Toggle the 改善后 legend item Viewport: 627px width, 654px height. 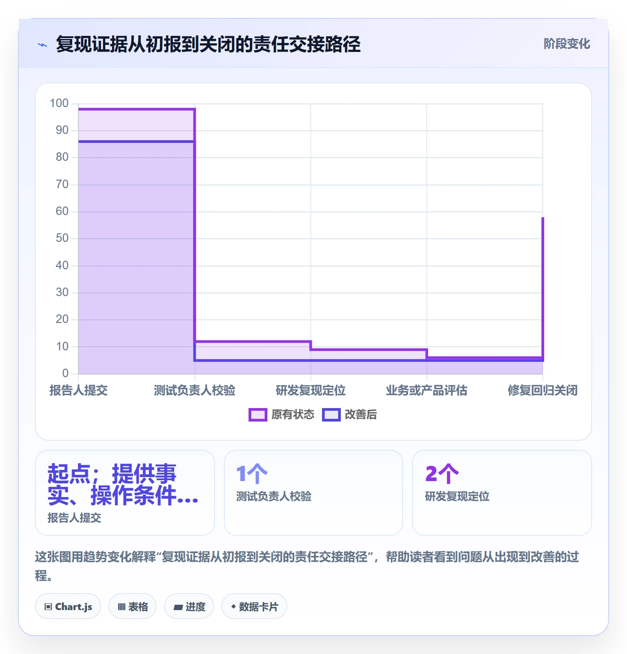(x=349, y=414)
